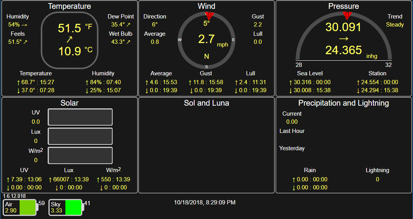Click the Sky sensor battery icon
413x219 pixels.
[66, 207]
